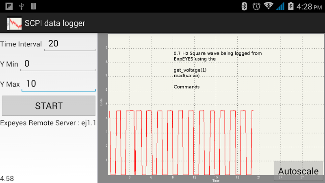The image size is (325, 183).
Task: Tap the 4.58 reading value
Action: coord(7,179)
